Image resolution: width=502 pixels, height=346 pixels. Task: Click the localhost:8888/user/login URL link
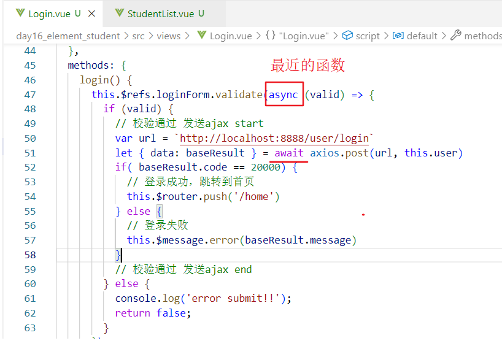click(274, 138)
